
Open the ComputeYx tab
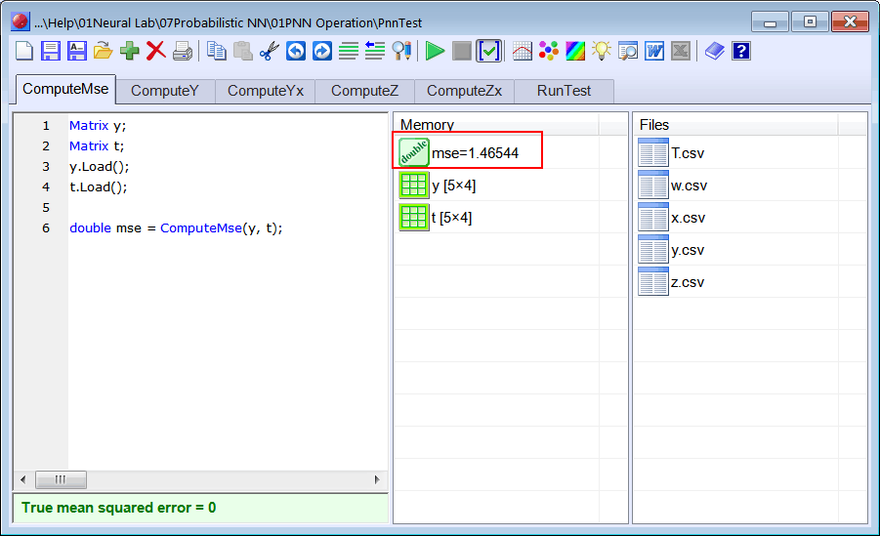tap(266, 91)
